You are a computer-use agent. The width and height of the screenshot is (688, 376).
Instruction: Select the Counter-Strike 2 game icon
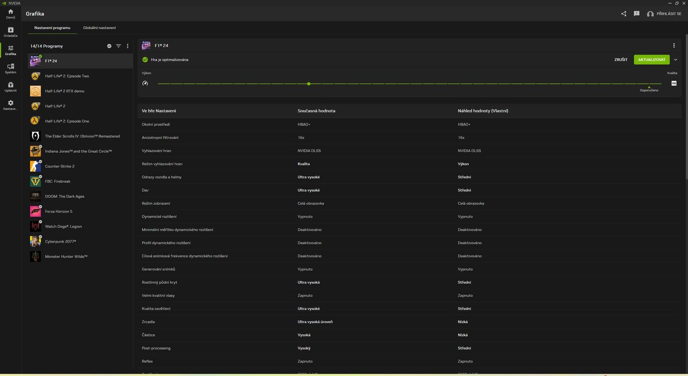click(x=35, y=166)
